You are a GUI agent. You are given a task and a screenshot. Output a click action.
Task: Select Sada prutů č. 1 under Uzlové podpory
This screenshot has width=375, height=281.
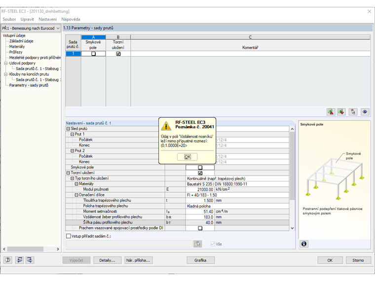[38, 69]
